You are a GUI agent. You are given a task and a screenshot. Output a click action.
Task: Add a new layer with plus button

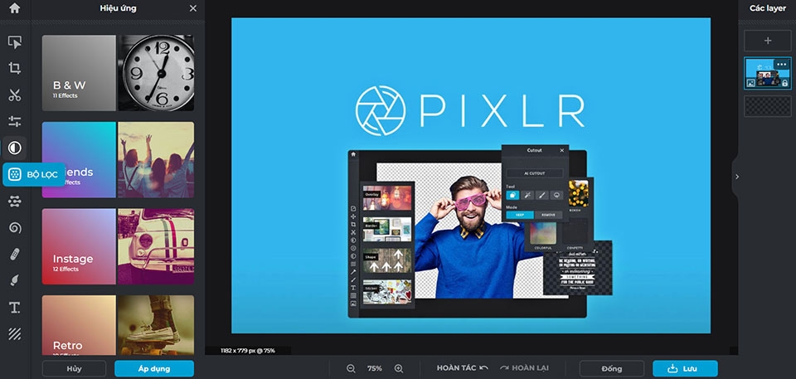point(768,41)
